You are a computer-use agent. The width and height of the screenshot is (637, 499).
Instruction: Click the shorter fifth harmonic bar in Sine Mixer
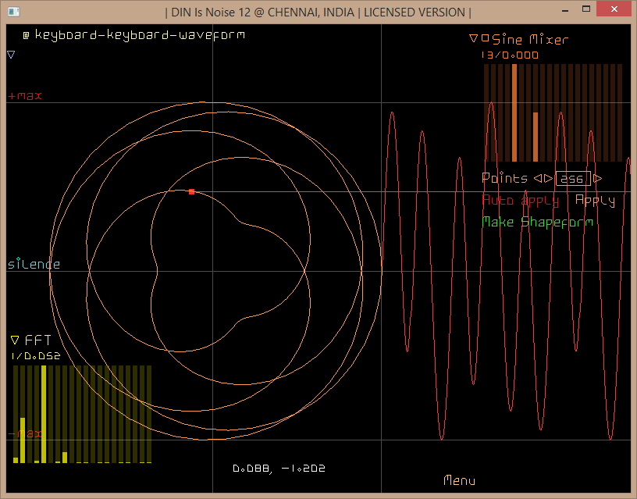coord(536,136)
